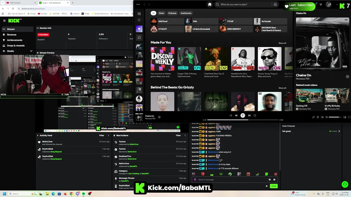Expand the Set goals row arrow
This screenshot has height=197, width=351.
[339, 131]
